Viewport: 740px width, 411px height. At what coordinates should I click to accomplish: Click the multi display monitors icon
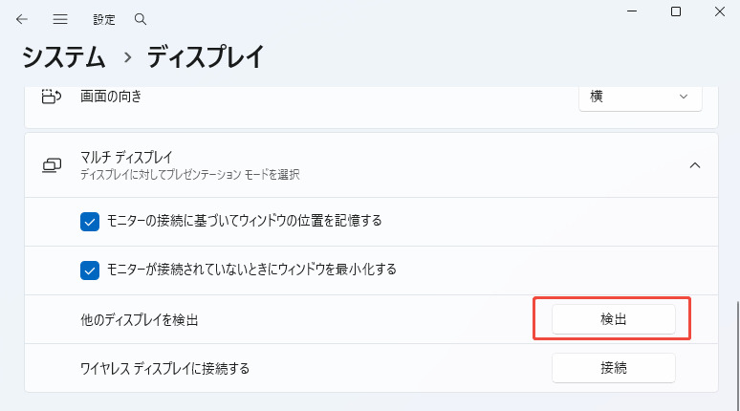coord(52,165)
